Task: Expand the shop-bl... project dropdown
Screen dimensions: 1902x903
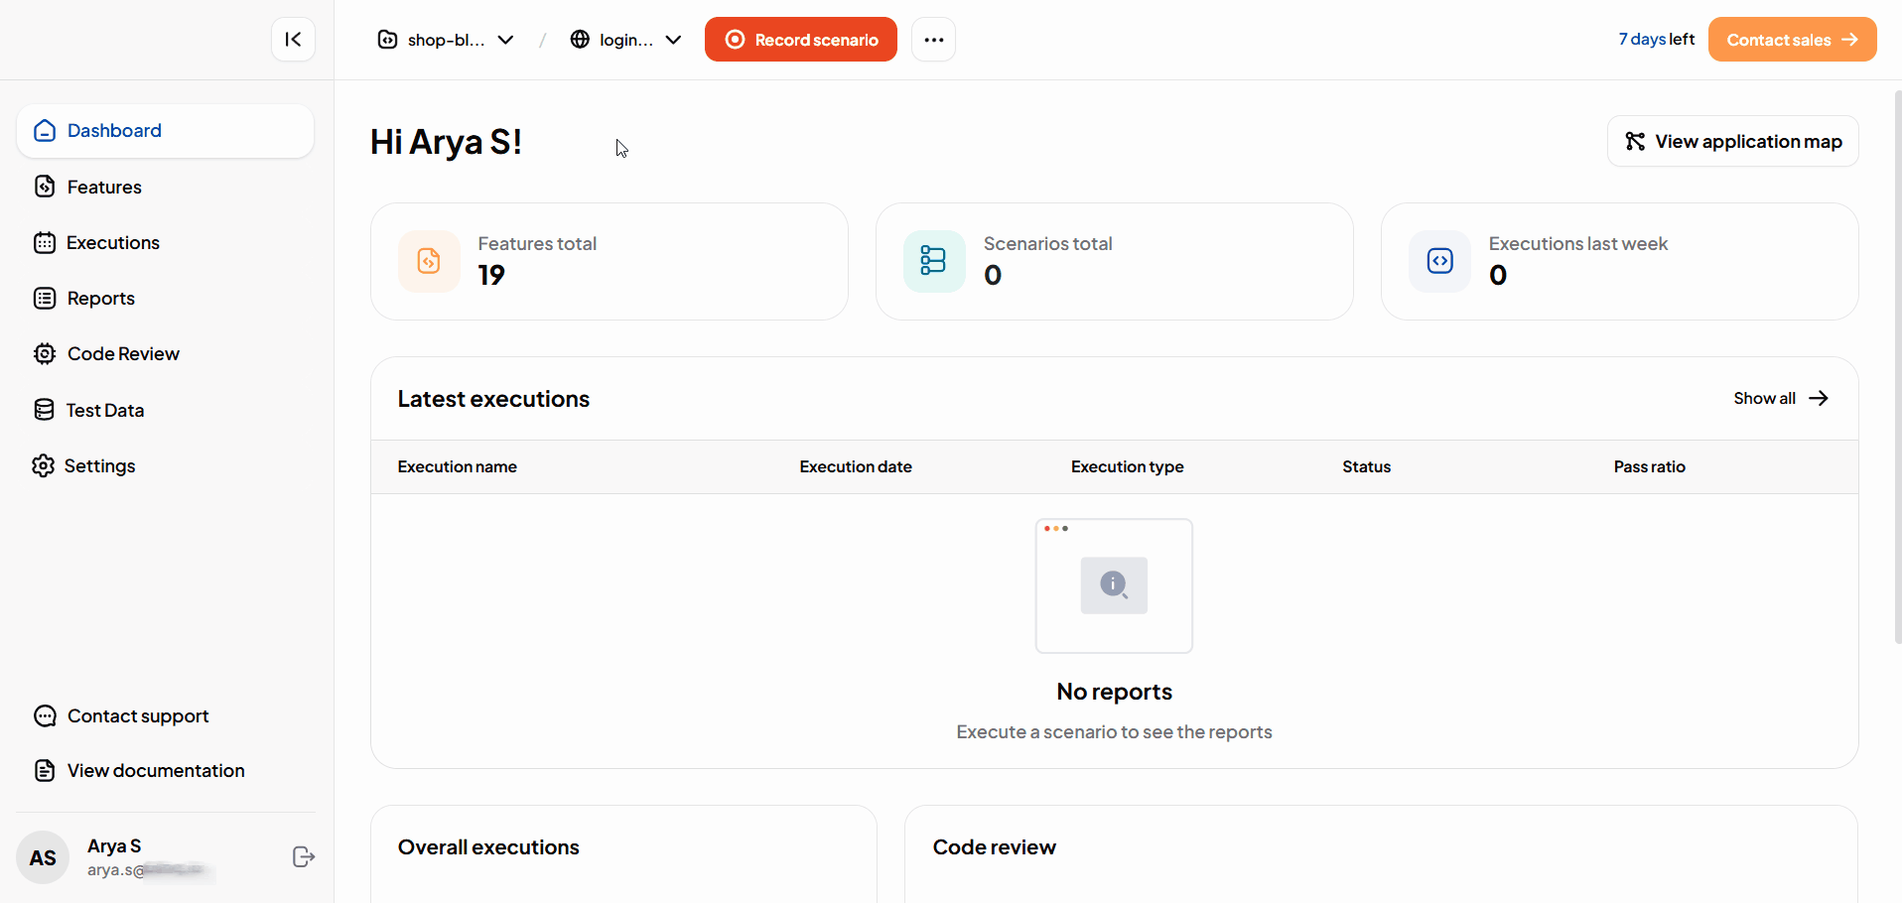Action: tap(446, 40)
